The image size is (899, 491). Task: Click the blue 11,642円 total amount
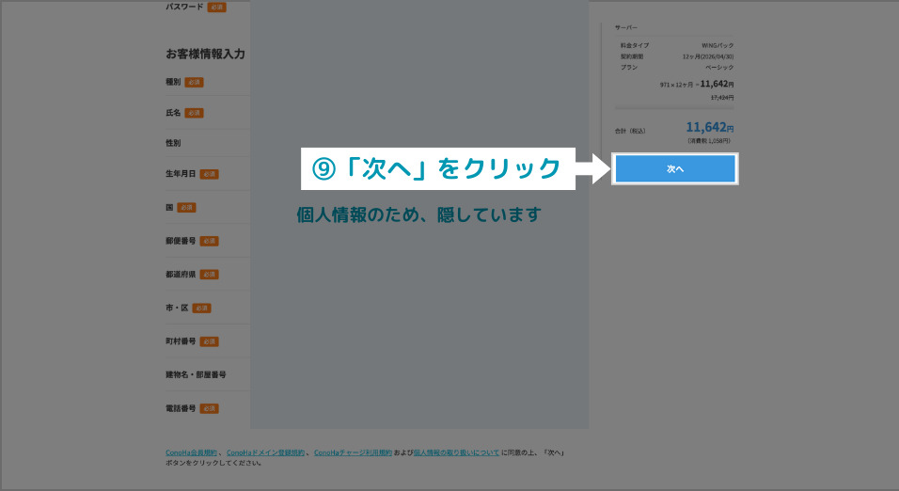coord(710,127)
